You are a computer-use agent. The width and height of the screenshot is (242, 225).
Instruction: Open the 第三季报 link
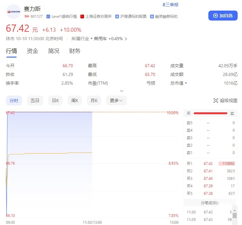[171, 5]
